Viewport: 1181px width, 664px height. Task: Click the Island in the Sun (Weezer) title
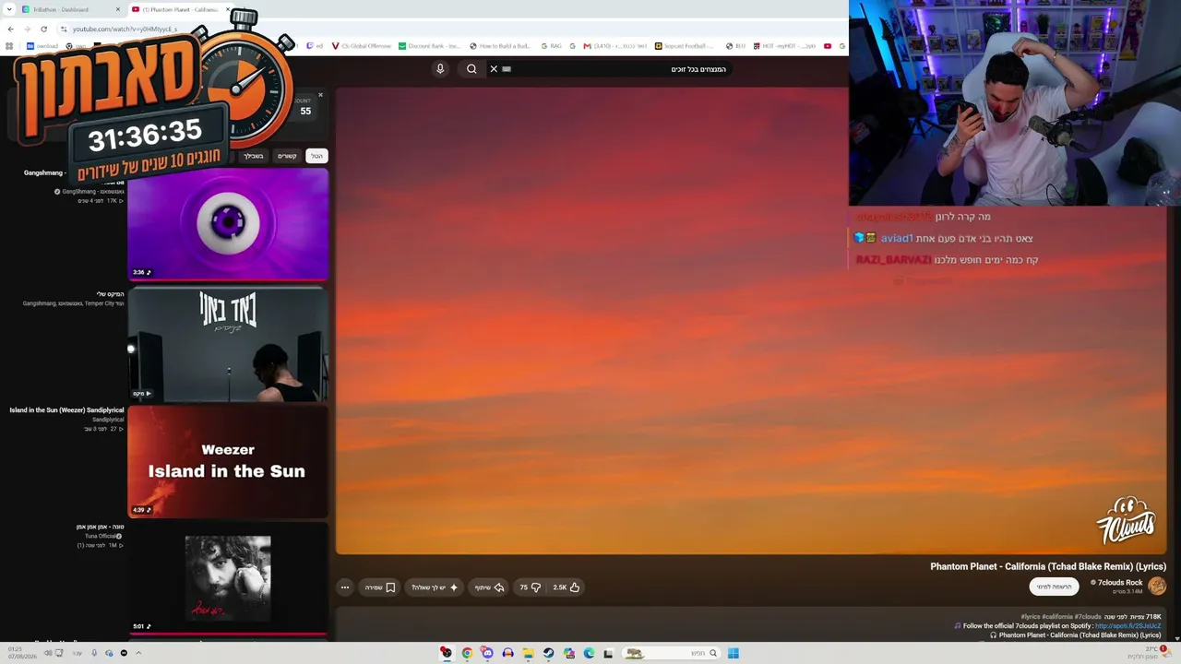coord(66,410)
